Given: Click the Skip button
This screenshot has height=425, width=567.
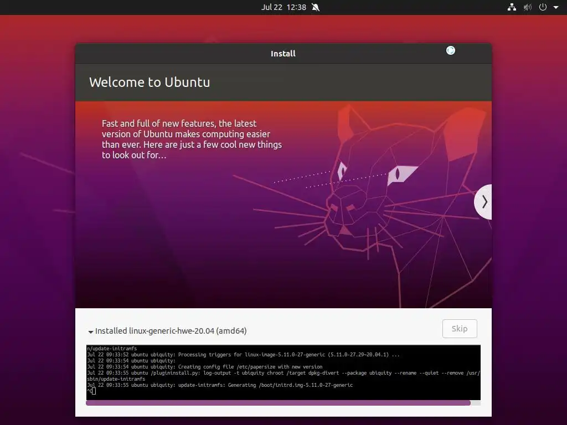Looking at the screenshot, I should pos(460,329).
